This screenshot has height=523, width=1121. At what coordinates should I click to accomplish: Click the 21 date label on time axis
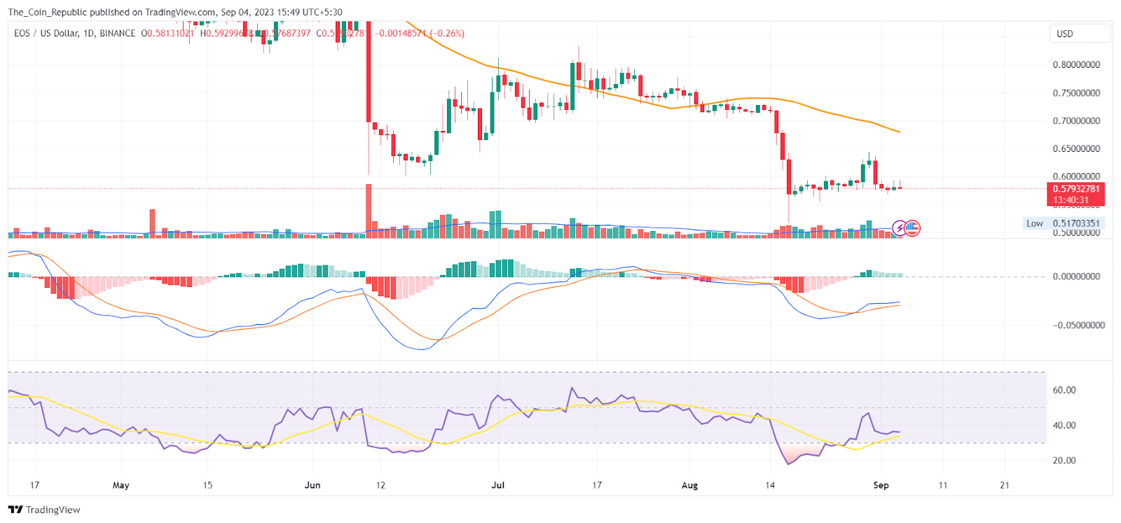pos(1005,484)
